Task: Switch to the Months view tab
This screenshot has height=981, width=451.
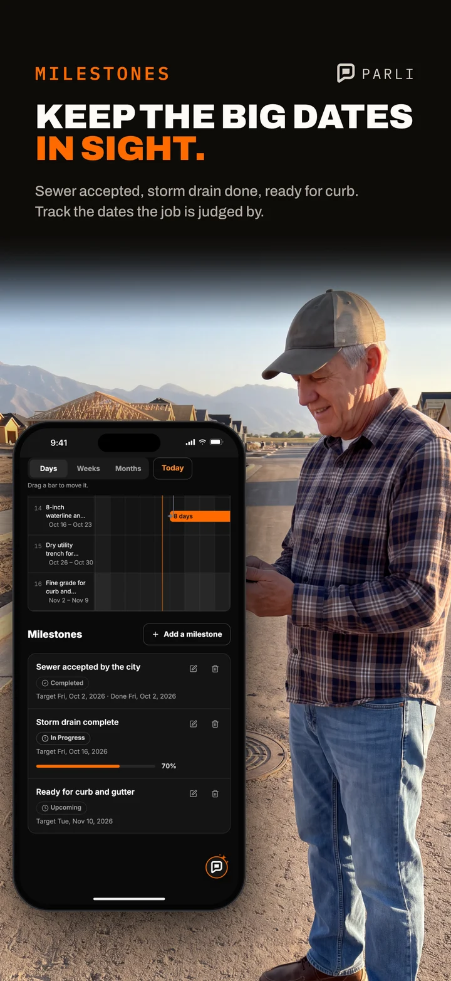Action: coord(128,469)
